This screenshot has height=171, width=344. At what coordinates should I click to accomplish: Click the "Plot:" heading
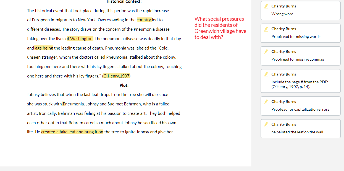pyautogui.click(x=124, y=85)
